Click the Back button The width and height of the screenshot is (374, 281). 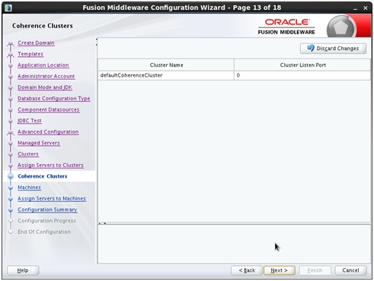click(247, 270)
